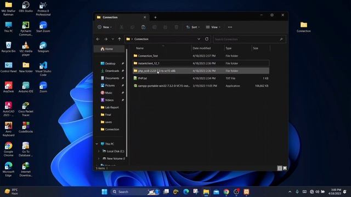The width and height of the screenshot is (351, 197).
Task: Open the Windows Start menu
Action: pyautogui.click(x=104, y=192)
